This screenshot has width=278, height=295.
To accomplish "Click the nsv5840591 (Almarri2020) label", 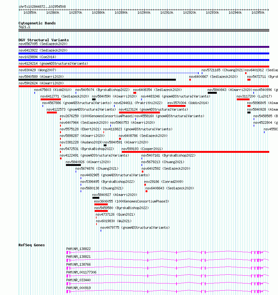I will [x=126, y=142].
